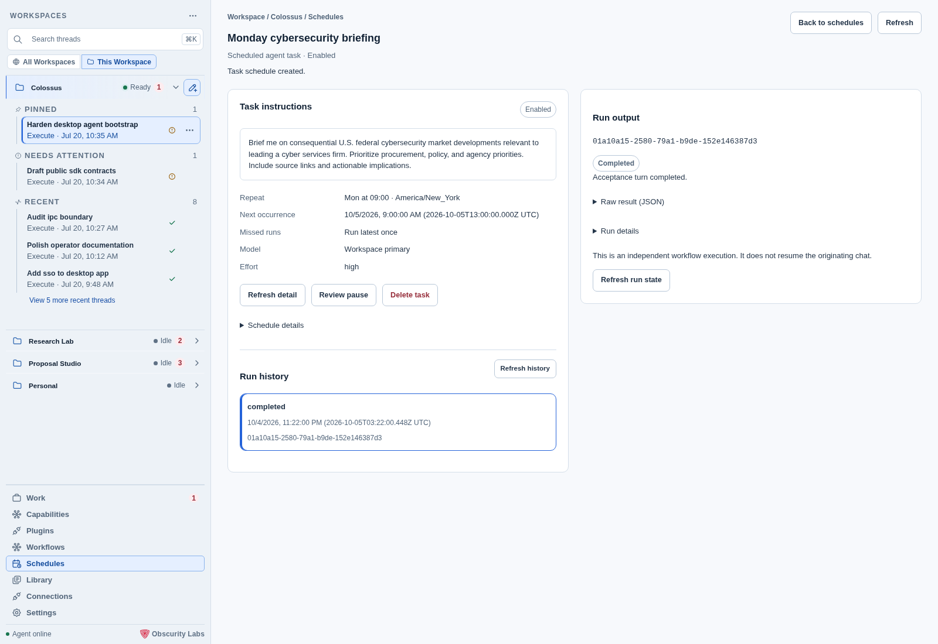Click the Refresh history button

525,369
